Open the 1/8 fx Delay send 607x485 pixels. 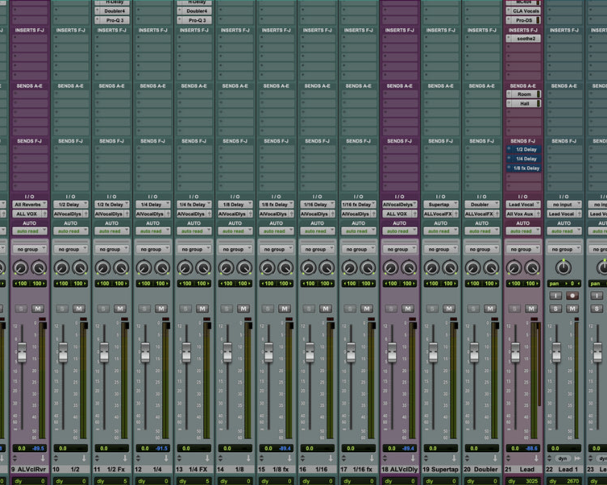pos(523,168)
